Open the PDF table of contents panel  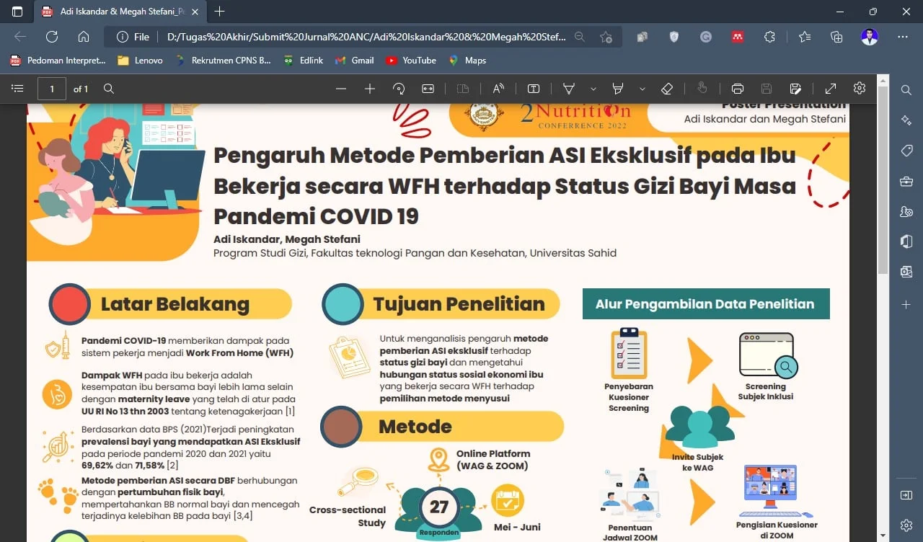coord(18,89)
